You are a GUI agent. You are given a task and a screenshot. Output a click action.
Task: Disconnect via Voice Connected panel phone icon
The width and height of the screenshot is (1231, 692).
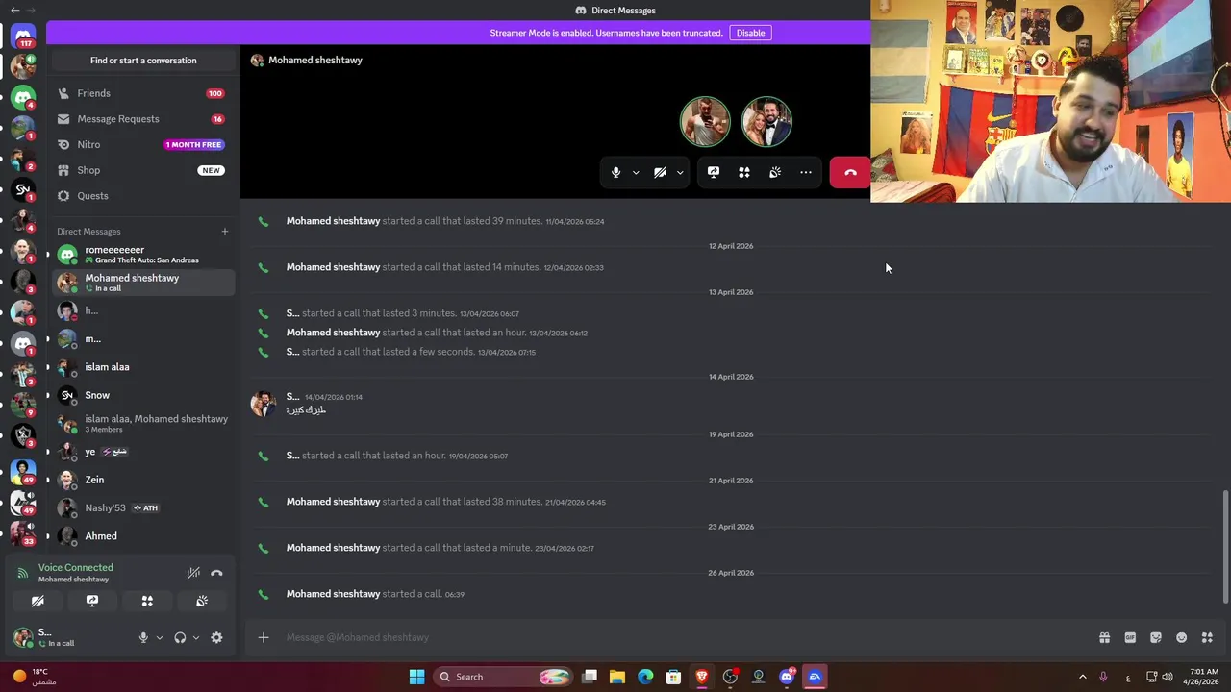pos(216,573)
